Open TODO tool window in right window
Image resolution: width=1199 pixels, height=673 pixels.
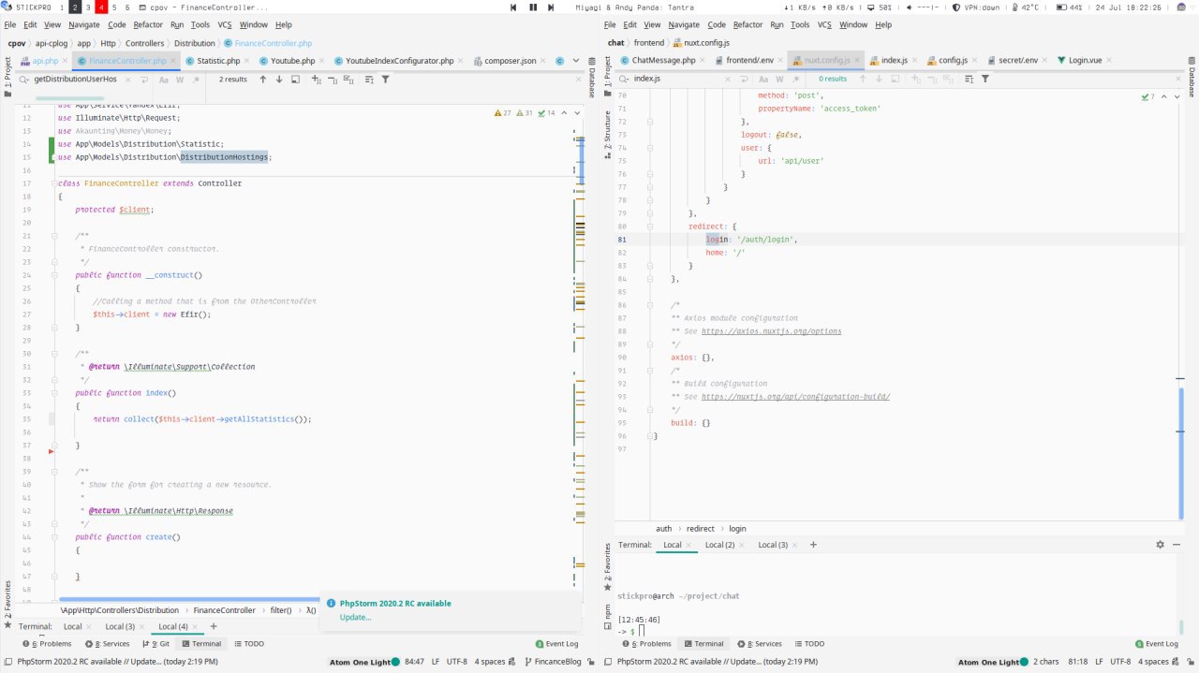(x=809, y=644)
